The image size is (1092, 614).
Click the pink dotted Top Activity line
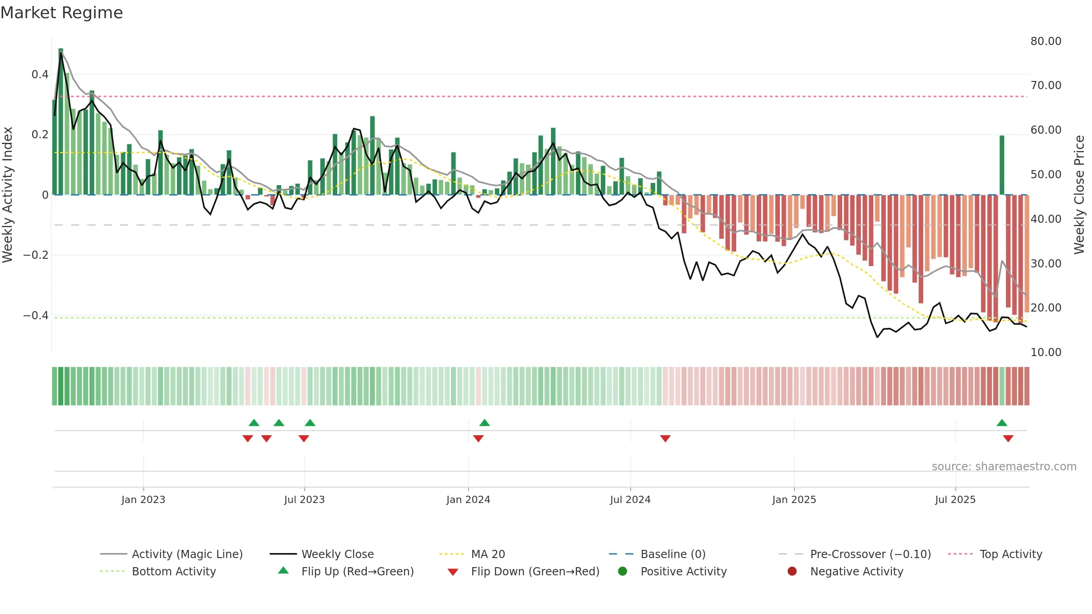541,96
